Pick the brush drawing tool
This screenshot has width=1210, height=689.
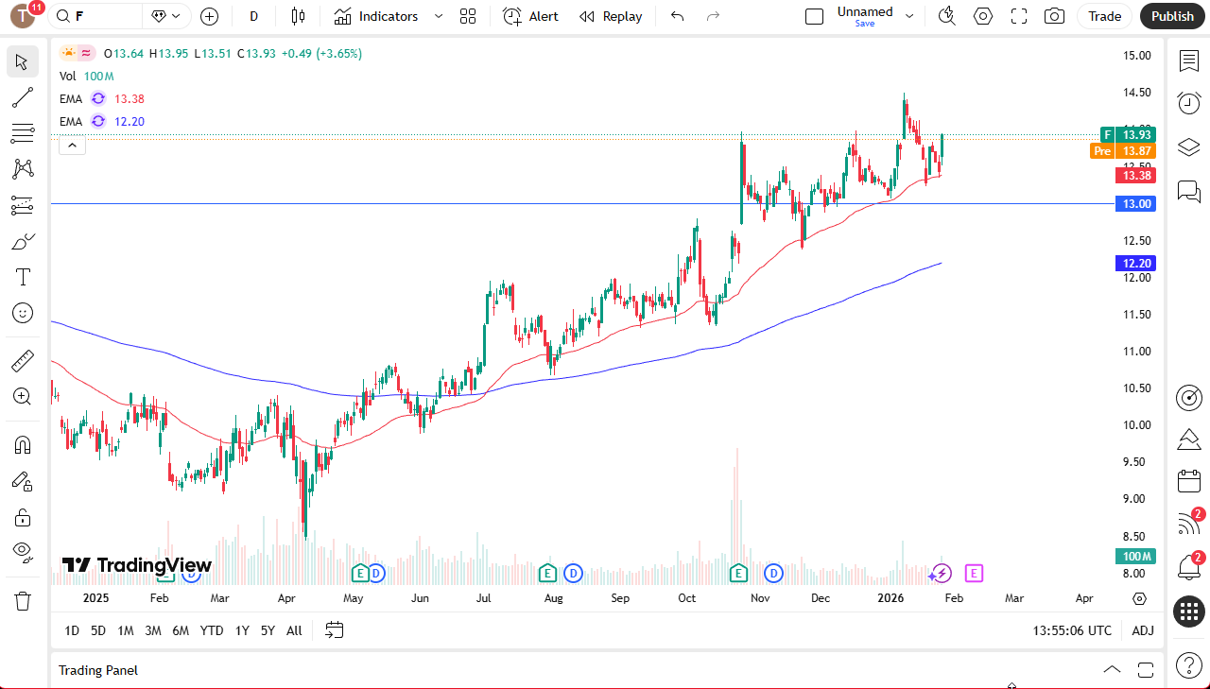(23, 241)
